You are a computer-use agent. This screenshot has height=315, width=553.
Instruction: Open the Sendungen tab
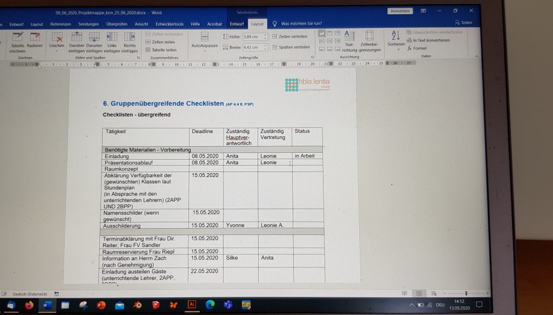click(89, 24)
